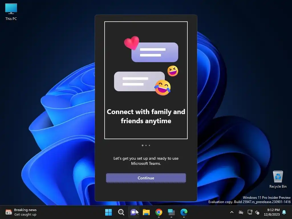Open File Explorer from taskbar
This screenshot has height=219, width=292.
[x=146, y=212]
